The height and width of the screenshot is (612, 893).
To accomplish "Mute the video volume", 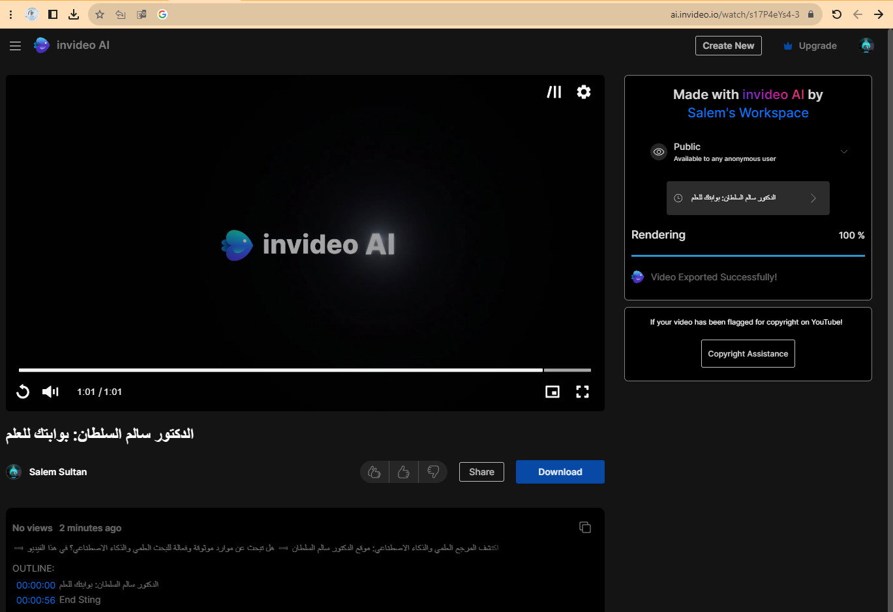I will click(50, 392).
